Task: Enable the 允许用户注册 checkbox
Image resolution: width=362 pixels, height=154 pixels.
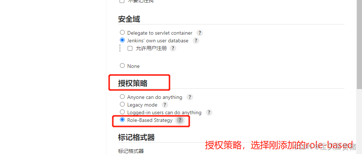Action: pos(130,49)
